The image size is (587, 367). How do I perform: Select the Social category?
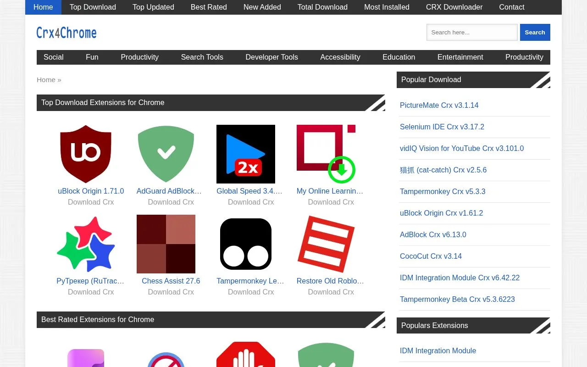(54, 57)
